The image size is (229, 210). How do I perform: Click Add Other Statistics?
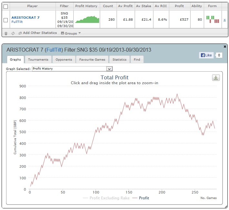pyautogui.click(x=38, y=33)
